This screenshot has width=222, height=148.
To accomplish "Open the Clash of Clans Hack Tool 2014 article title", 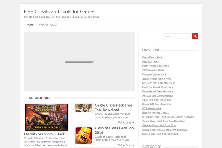I will click(x=115, y=130).
